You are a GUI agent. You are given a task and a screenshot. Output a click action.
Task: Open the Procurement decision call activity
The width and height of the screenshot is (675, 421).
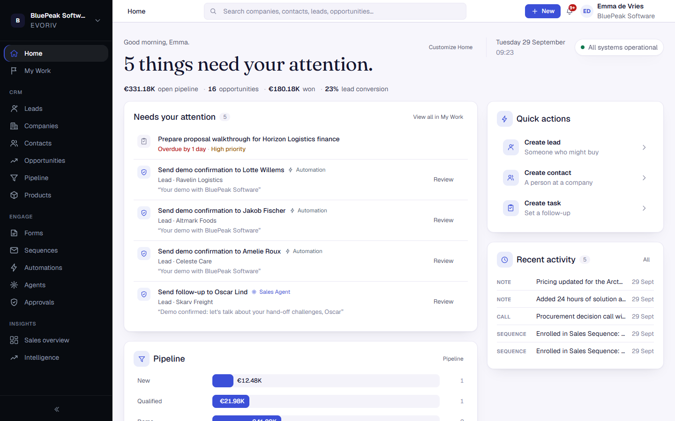pos(575,317)
